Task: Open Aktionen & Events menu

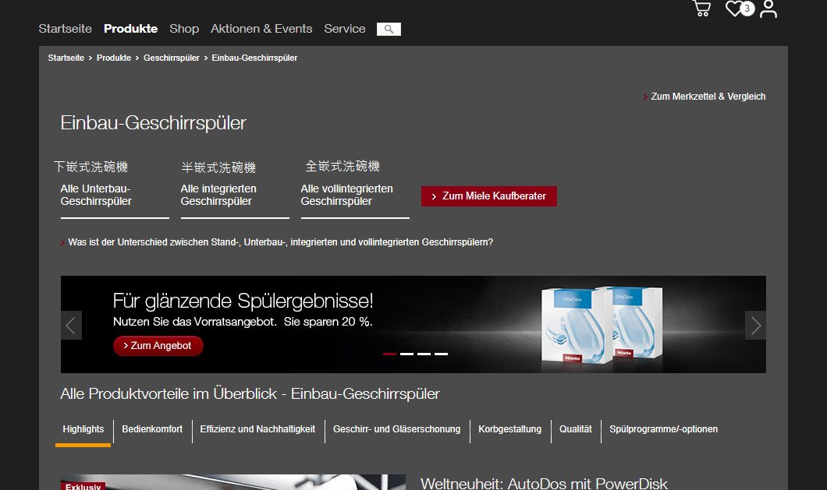Action: coord(261,29)
